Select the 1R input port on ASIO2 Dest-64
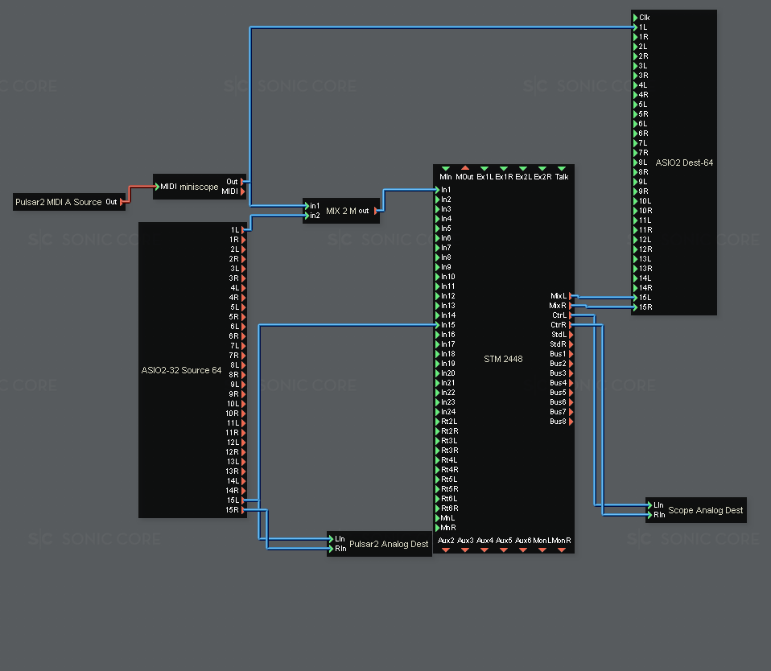Image resolution: width=771 pixels, height=671 pixels. tap(635, 37)
